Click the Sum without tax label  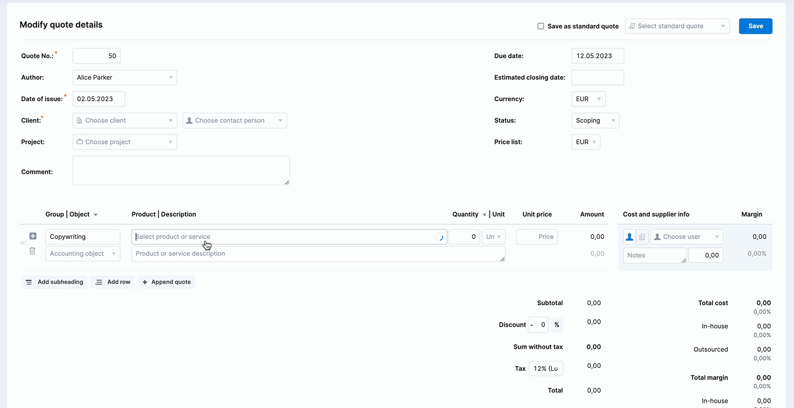tap(538, 347)
